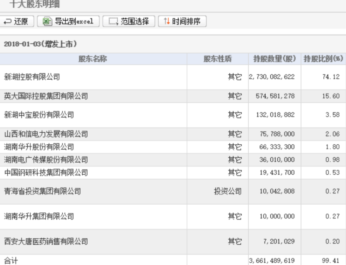
Task: Select the 西安大唐医药销售有限公司 row
Action: point(46,241)
